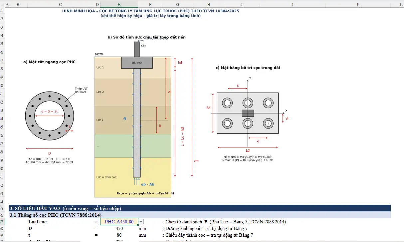Select the PHC-A450-80 cell
The width and height of the screenshot is (404, 242).
pos(119,222)
